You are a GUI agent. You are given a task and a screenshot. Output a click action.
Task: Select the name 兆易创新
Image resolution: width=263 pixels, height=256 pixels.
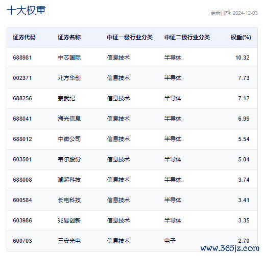click(69, 220)
